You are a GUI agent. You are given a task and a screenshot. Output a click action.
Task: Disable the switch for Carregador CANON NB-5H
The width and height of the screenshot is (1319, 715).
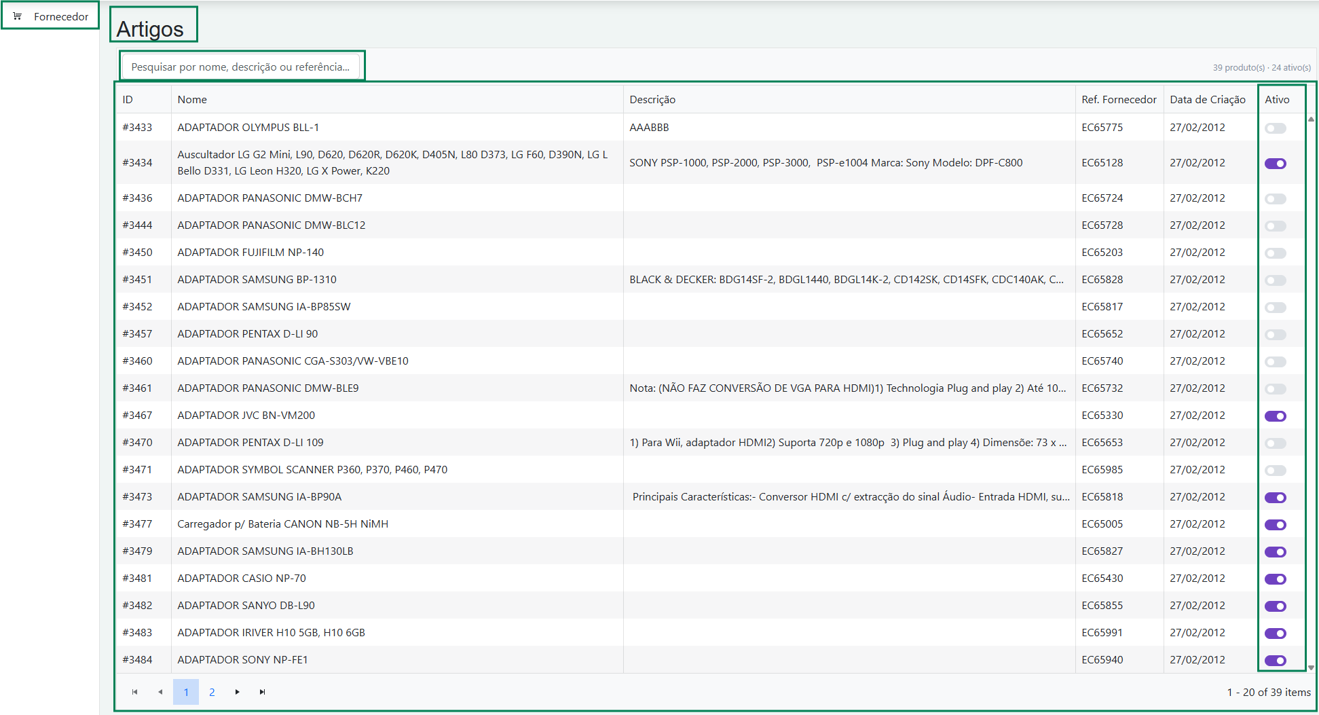tap(1275, 525)
